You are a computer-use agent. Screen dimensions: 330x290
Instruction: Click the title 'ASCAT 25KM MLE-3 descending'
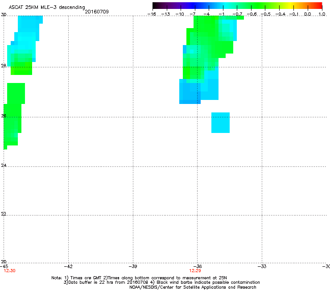coord(47,7)
